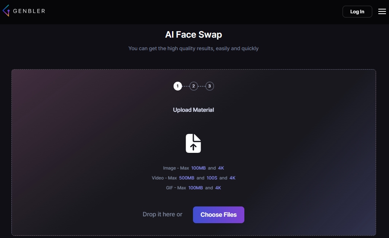Click the Image 100MB limit text
This screenshot has height=238, width=389.
pos(198,168)
